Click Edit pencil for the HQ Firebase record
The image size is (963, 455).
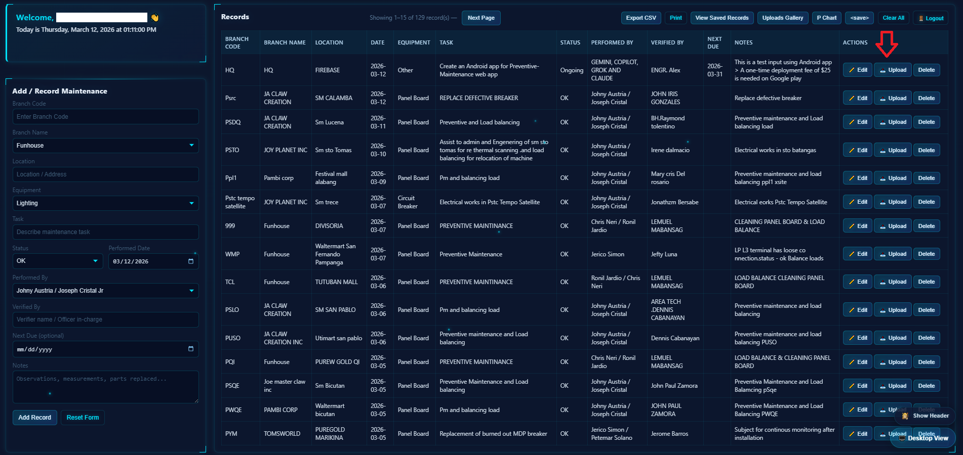pos(857,70)
